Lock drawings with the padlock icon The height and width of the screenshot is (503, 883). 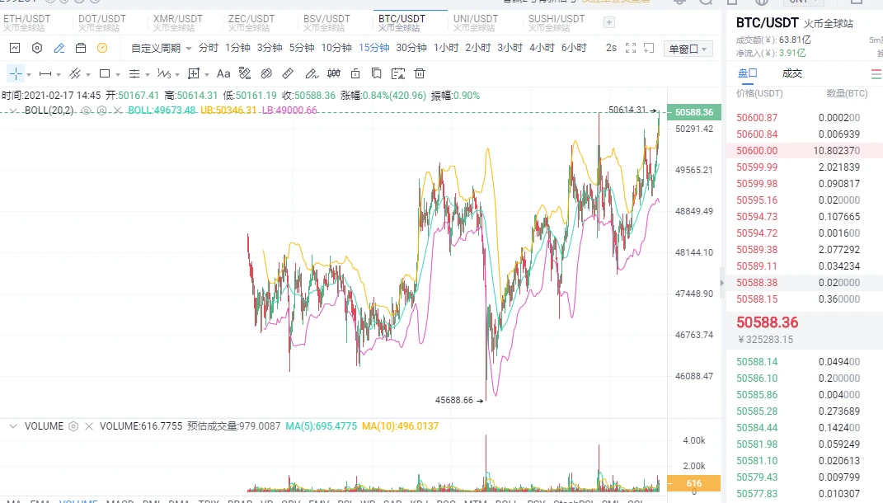[x=355, y=73]
